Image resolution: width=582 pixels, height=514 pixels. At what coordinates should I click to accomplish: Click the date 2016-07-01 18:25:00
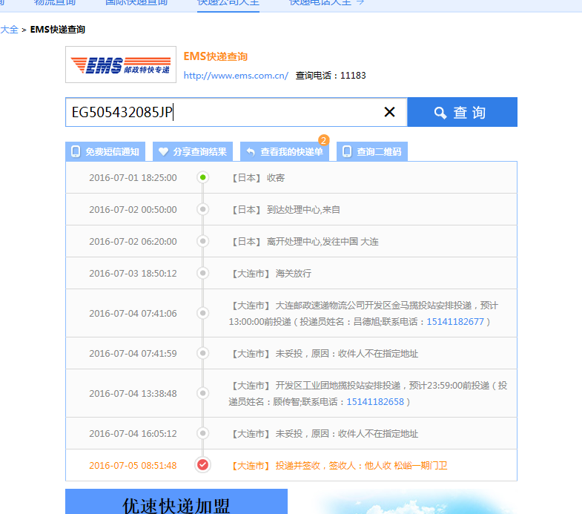click(133, 178)
